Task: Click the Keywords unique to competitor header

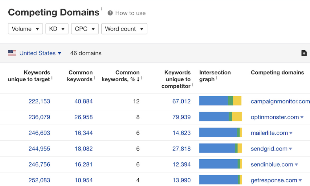Action: pyautogui.click(x=176, y=79)
